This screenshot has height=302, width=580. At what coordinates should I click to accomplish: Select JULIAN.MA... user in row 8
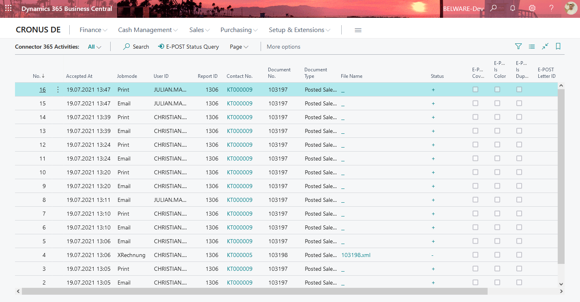(x=170, y=200)
